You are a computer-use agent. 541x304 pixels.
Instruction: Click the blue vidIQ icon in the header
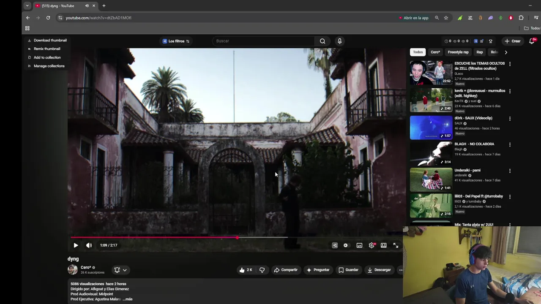[x=476, y=41]
